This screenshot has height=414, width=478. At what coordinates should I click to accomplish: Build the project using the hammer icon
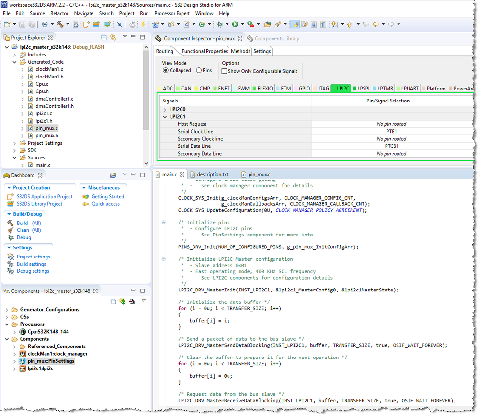[60, 24]
